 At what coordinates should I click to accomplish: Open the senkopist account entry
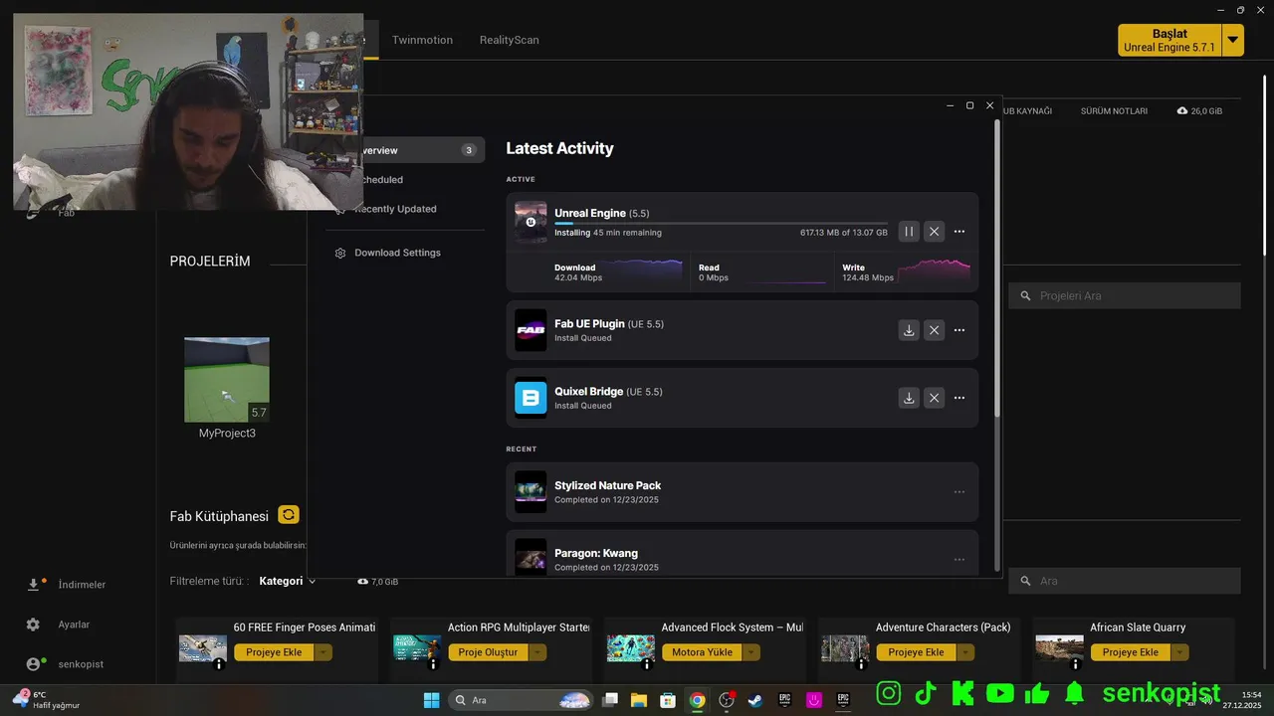click(x=66, y=663)
